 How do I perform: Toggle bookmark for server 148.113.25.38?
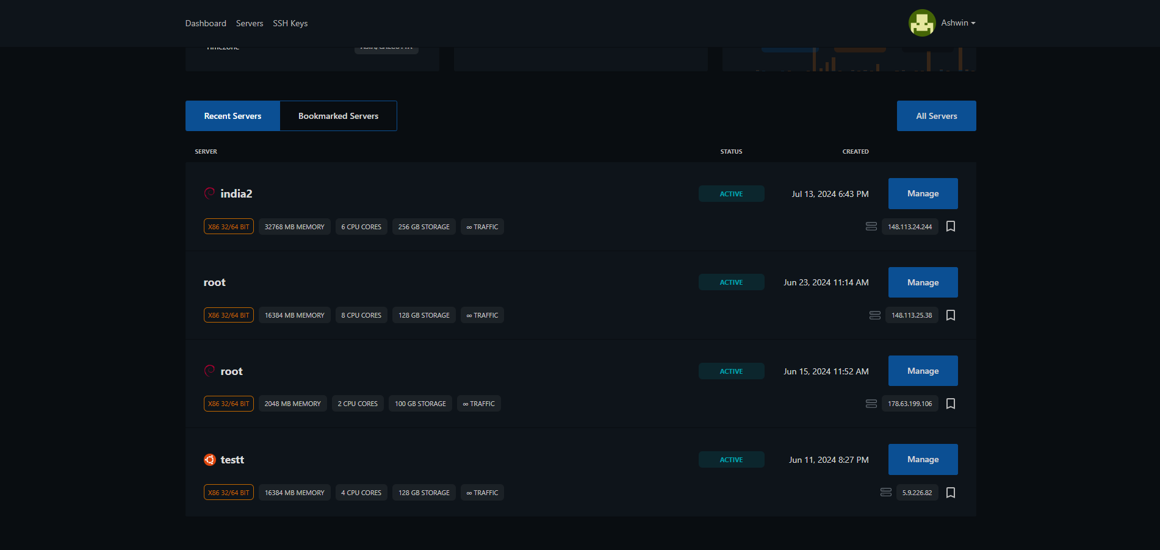tap(950, 315)
